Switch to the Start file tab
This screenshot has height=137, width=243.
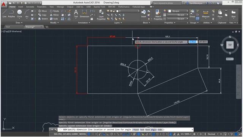click(8, 27)
